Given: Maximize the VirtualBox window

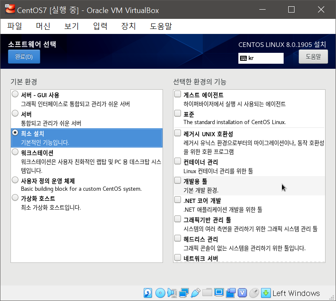Looking at the screenshot, I should [291, 10].
